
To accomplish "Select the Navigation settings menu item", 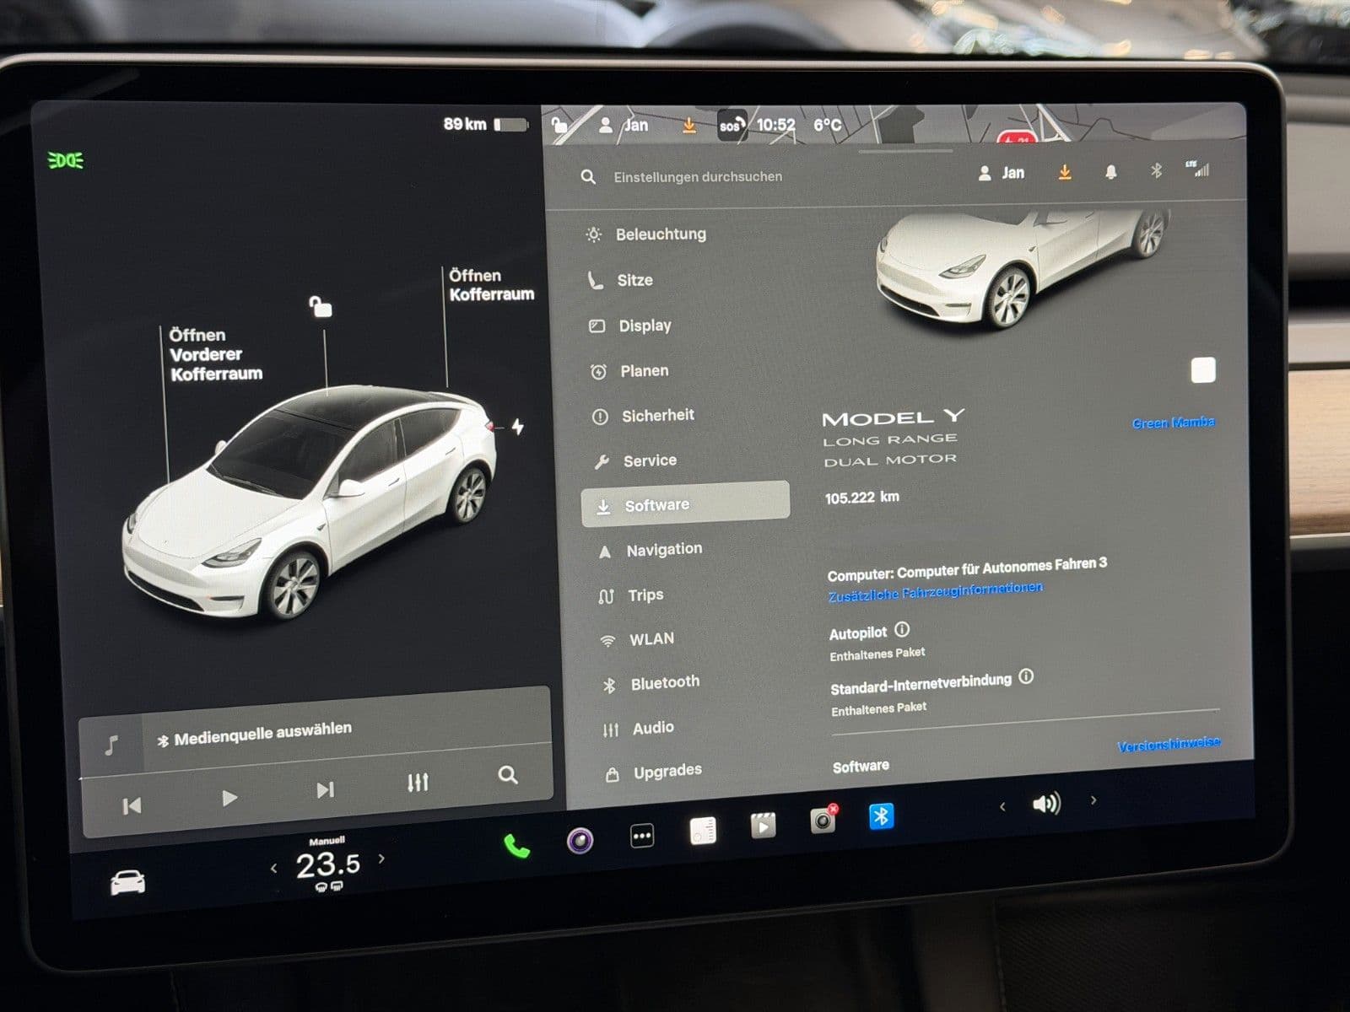I will (663, 550).
